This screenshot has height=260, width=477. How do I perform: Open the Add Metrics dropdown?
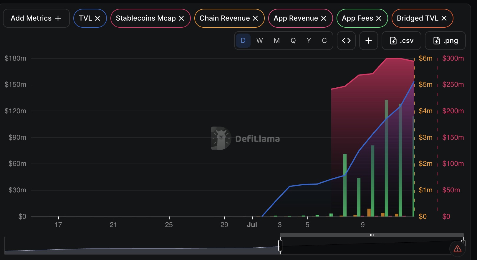36,18
